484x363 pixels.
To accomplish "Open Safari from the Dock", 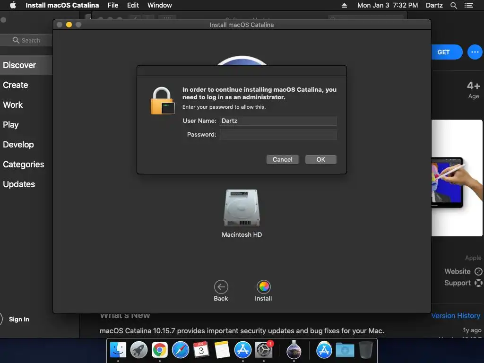I will (x=180, y=350).
